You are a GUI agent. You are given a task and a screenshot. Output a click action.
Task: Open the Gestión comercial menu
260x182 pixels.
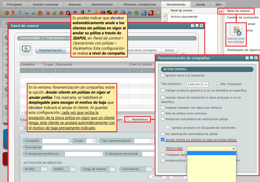pos(45,5)
